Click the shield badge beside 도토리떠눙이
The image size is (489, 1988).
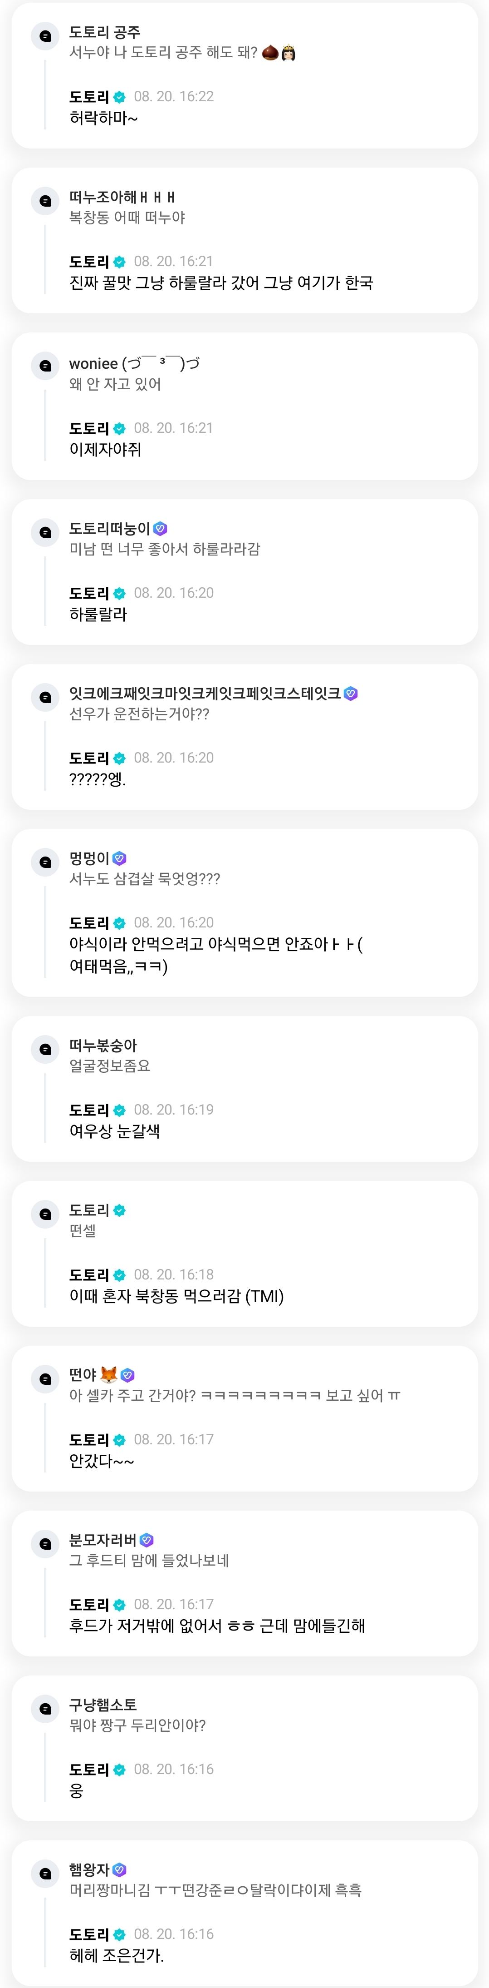coord(161,529)
